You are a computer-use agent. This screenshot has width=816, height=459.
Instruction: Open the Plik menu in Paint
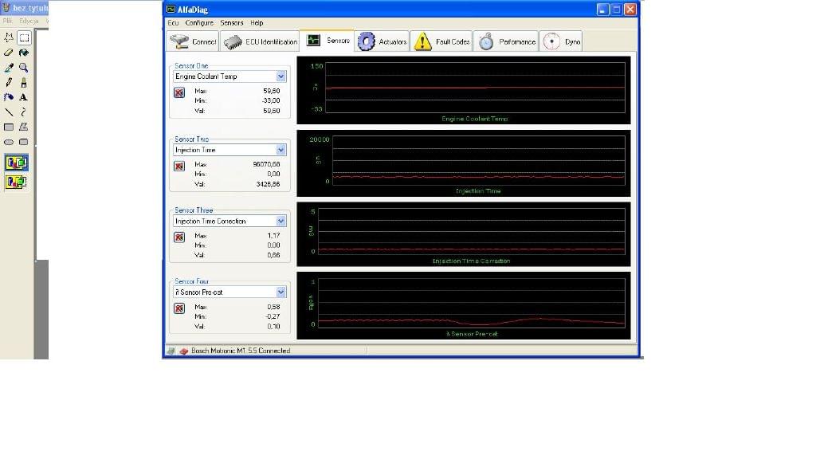[7, 21]
